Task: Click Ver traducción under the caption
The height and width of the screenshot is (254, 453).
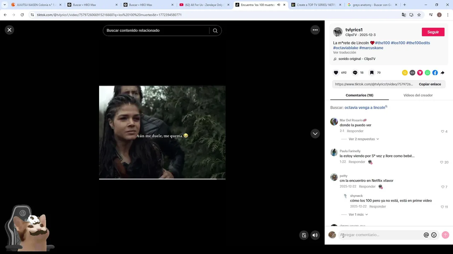Action: 344,53
